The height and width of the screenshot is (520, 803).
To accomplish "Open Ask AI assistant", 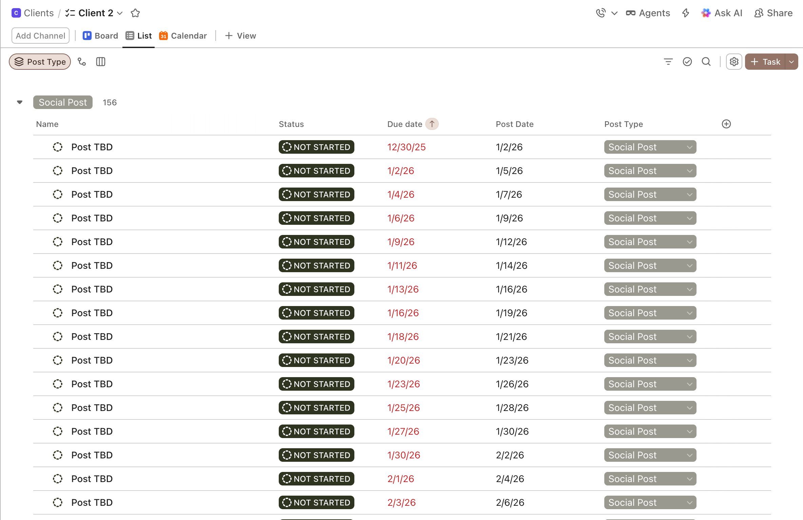I will tap(722, 13).
